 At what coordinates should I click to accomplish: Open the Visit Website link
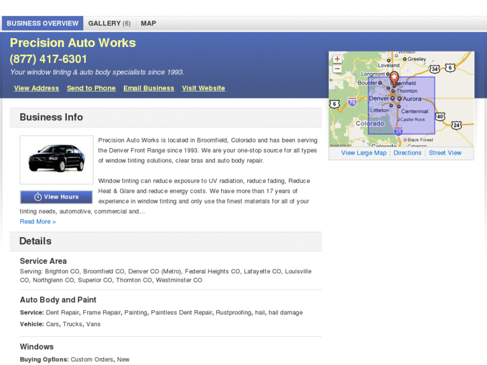(204, 88)
